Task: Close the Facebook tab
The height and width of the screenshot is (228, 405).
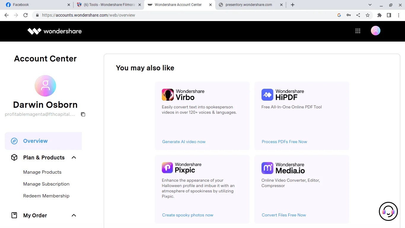Action: (69, 5)
